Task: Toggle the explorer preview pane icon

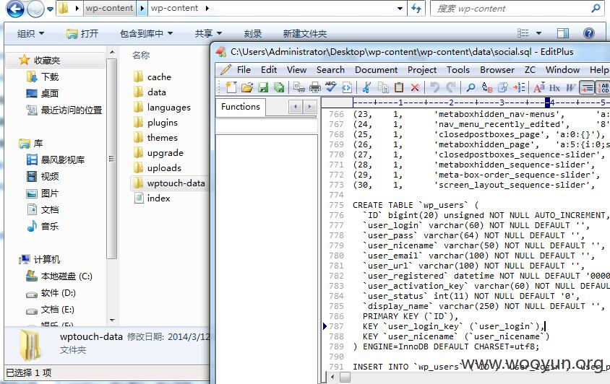Action: [562, 33]
